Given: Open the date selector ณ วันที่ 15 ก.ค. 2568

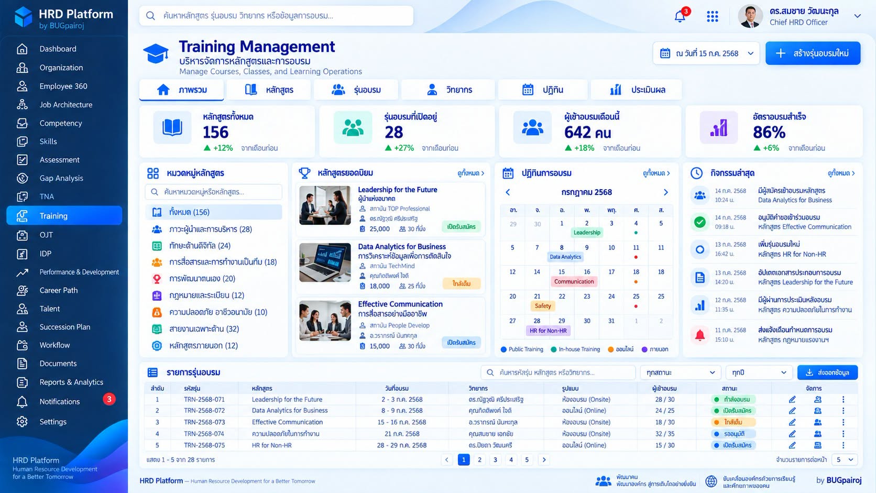Looking at the screenshot, I should [x=706, y=53].
